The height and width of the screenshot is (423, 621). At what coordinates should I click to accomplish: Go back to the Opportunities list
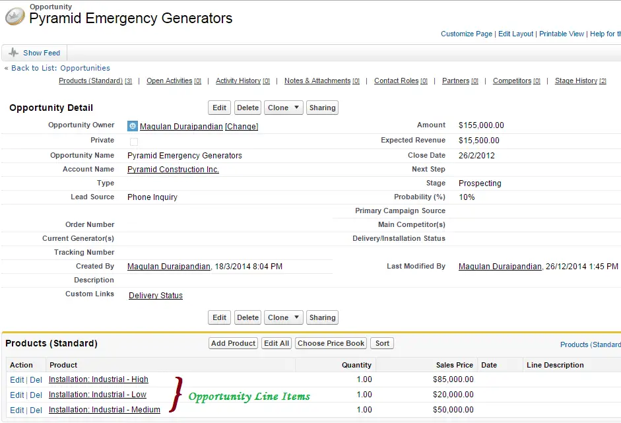pos(61,68)
